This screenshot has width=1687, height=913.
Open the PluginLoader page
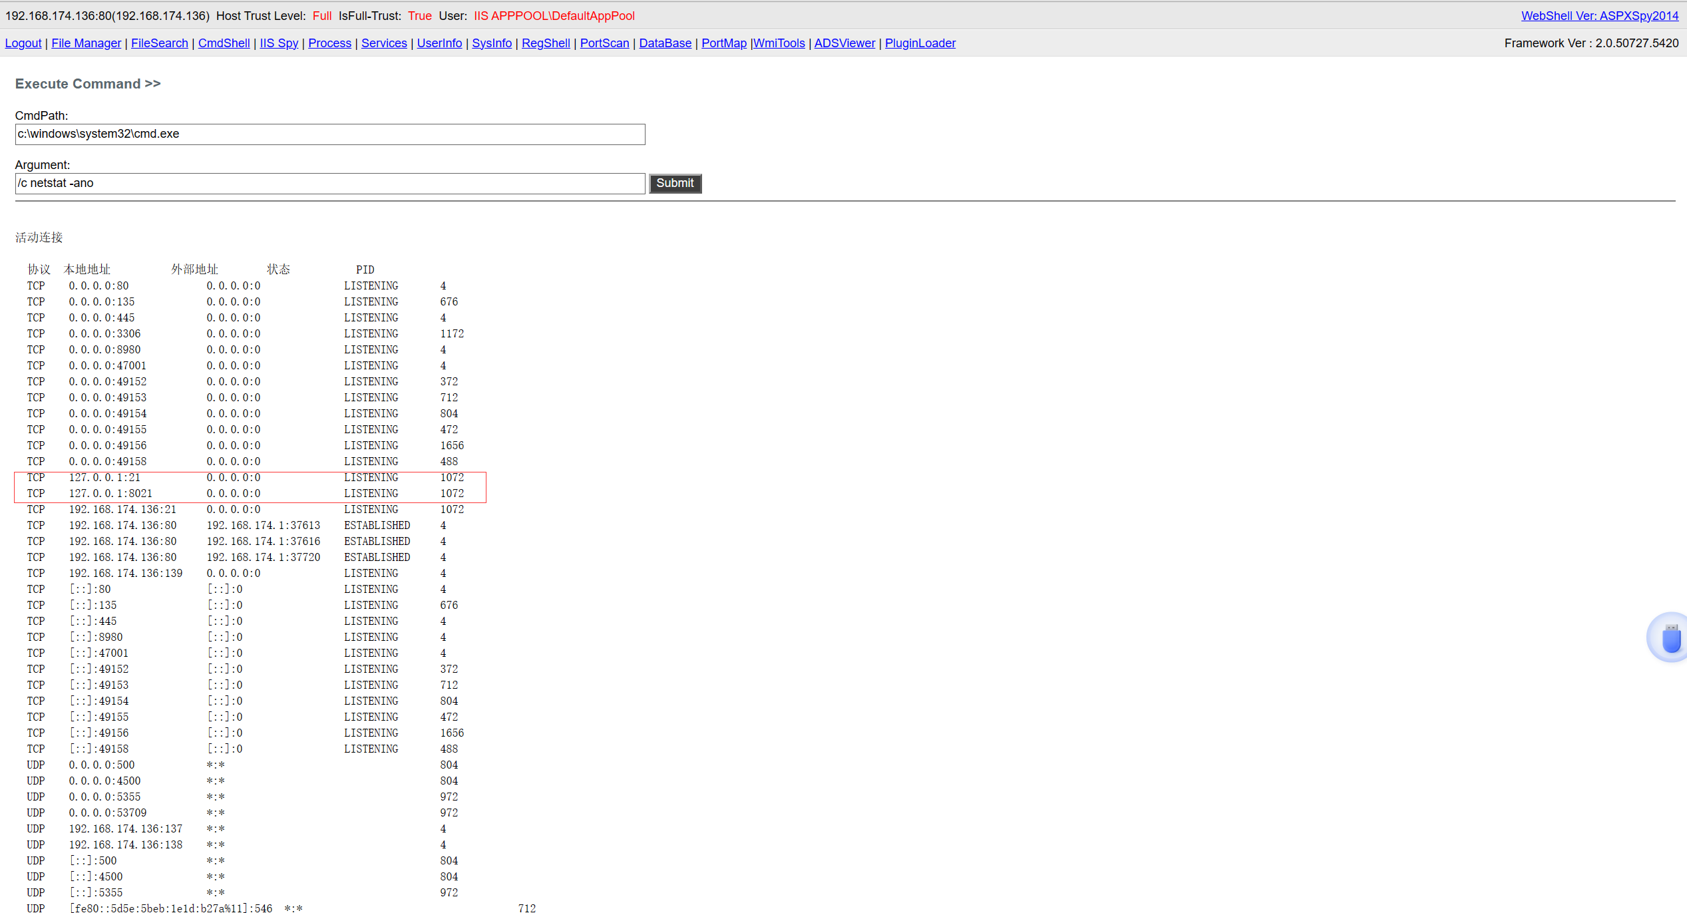pos(920,43)
